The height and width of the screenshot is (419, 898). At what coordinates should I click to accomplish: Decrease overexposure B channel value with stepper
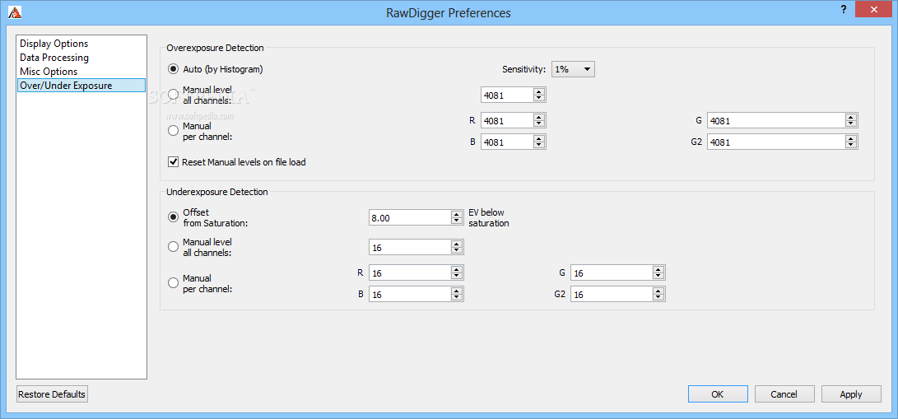click(539, 146)
